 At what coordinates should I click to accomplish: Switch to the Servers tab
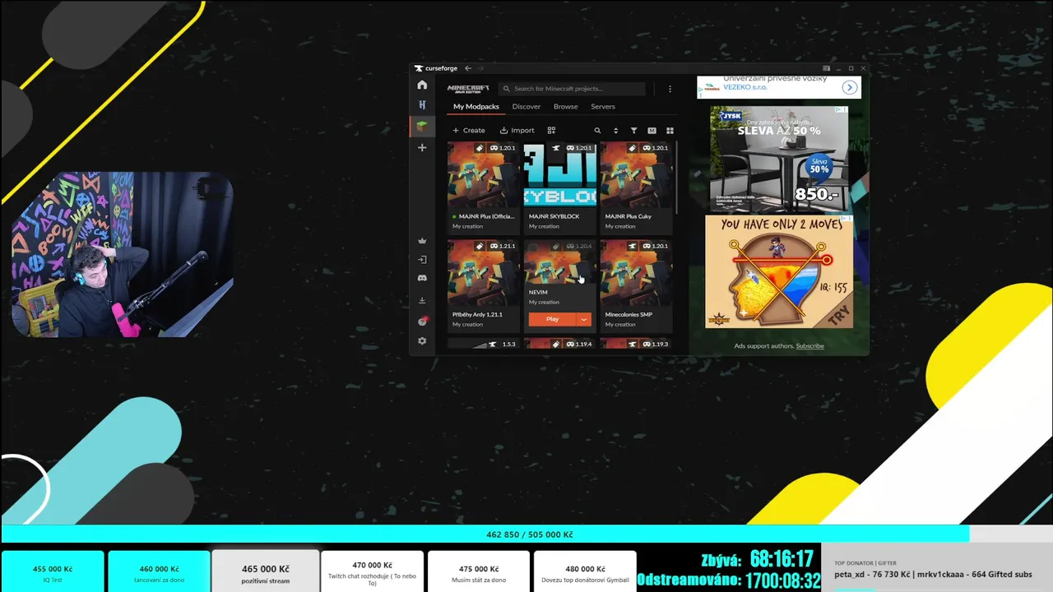pos(603,106)
